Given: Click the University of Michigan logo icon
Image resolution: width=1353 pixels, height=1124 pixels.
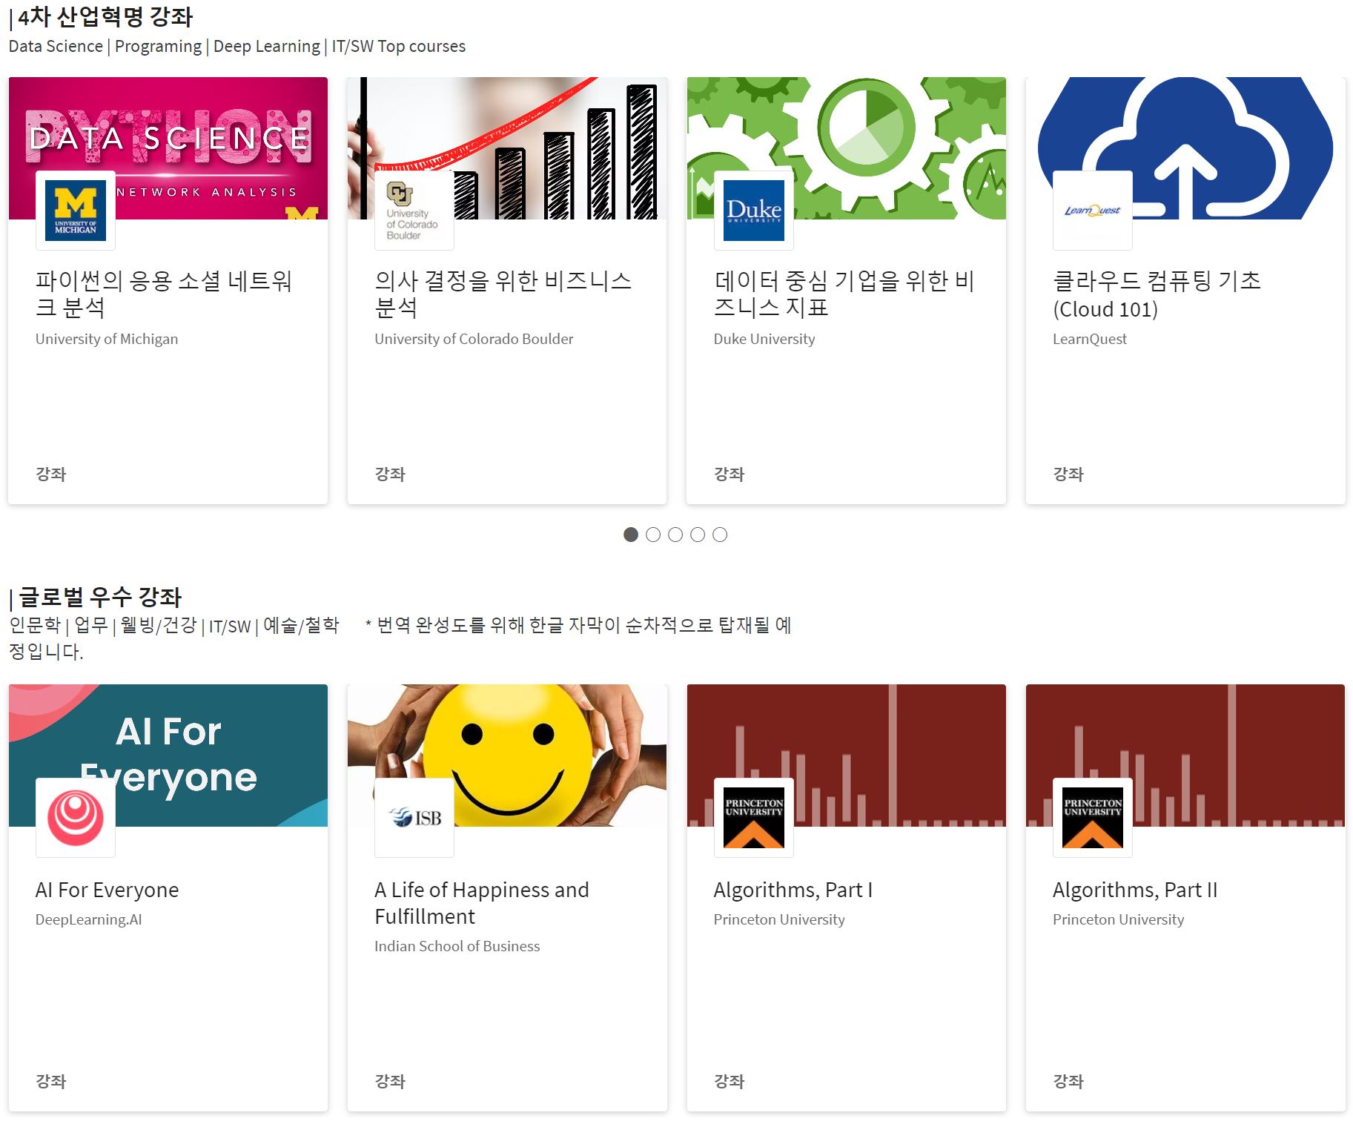Looking at the screenshot, I should pyautogui.click(x=76, y=211).
